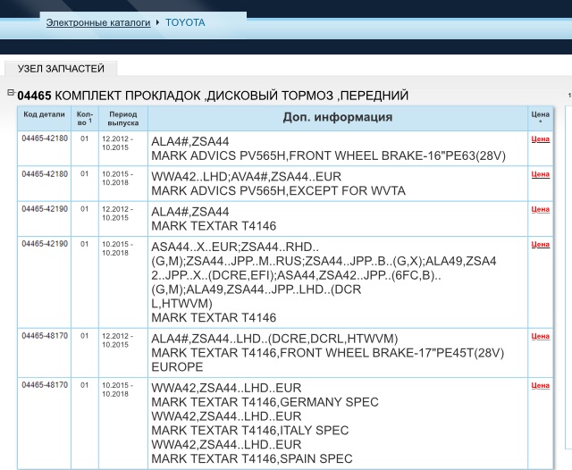Select part code 04465-48170 dated 10.2015 - 10.2018
The height and width of the screenshot is (470, 572).
click(45, 385)
